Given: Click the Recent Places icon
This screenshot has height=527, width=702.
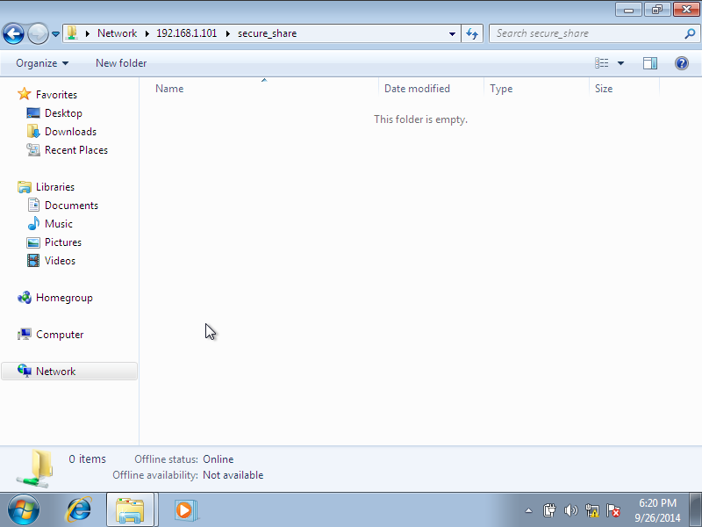Looking at the screenshot, I should (33, 149).
